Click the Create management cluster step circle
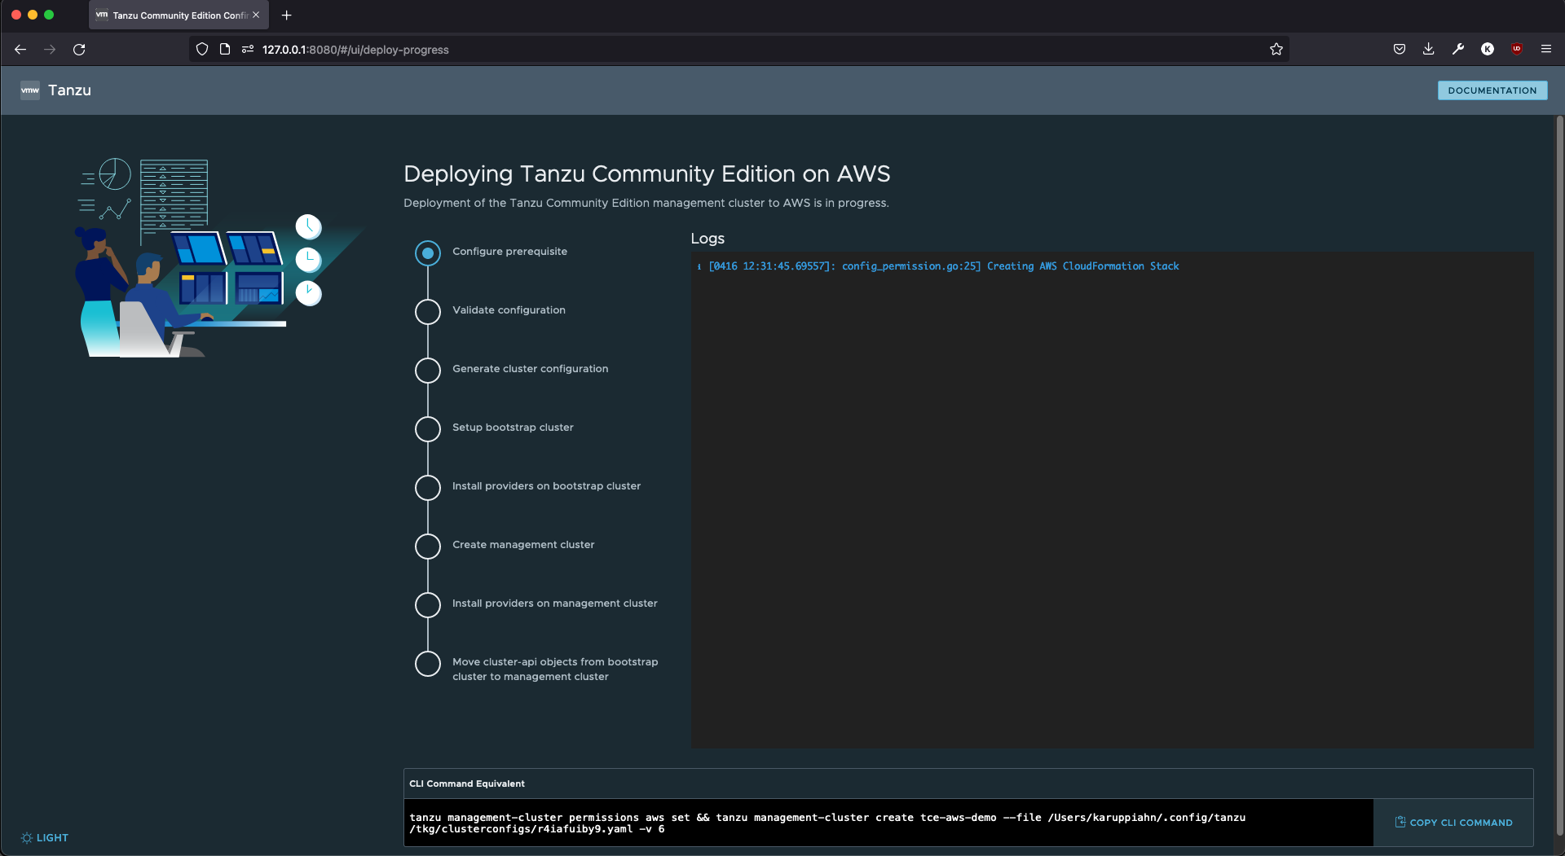The height and width of the screenshot is (856, 1565). click(428, 547)
